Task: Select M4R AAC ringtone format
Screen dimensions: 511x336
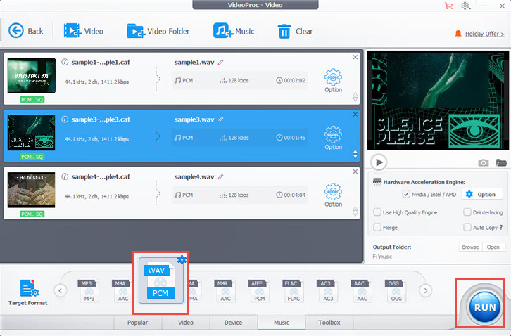Action: tap(225, 291)
